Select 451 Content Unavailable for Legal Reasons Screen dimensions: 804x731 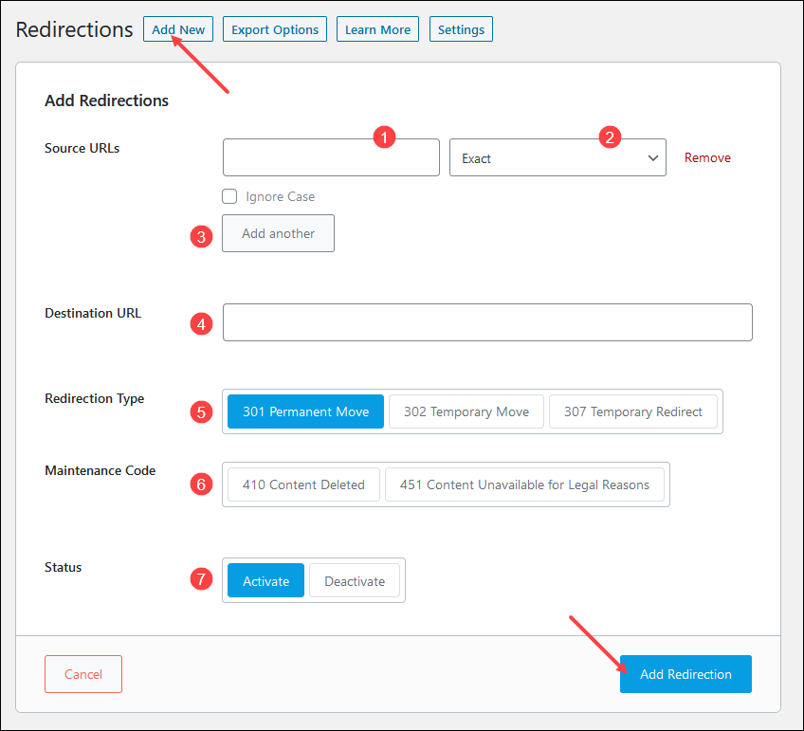tap(524, 484)
